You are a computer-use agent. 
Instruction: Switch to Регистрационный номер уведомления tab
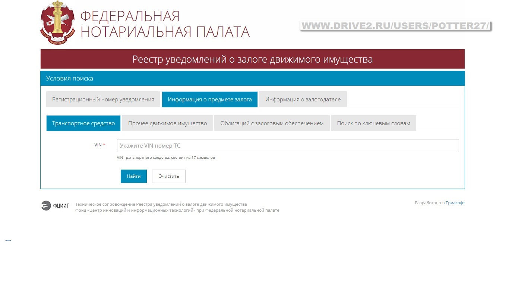point(103,100)
